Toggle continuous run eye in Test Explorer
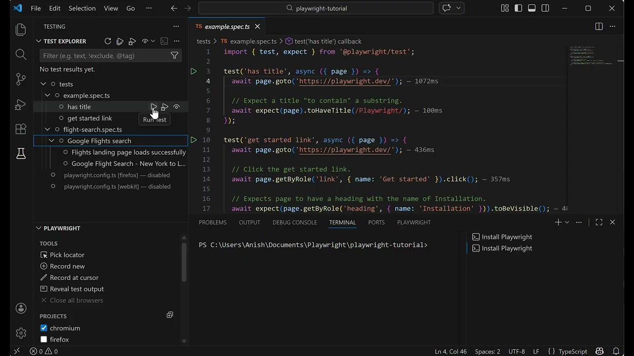The image size is (634, 356). [x=145, y=42]
